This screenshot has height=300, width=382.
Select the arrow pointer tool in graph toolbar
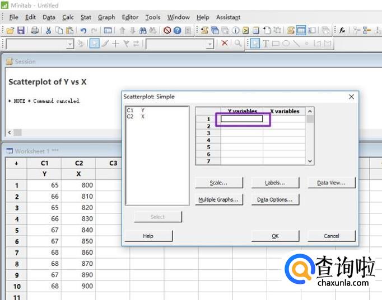255,44
